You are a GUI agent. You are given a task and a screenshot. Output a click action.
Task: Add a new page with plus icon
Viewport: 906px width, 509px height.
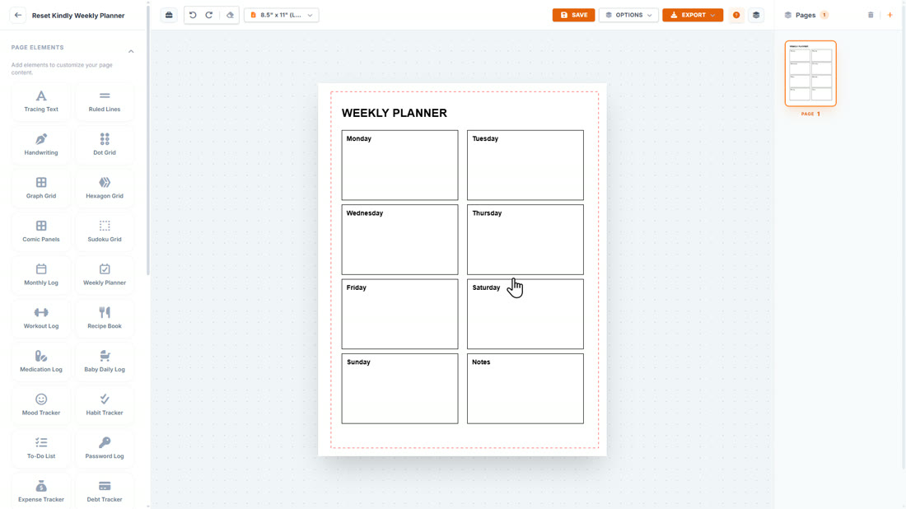[890, 15]
